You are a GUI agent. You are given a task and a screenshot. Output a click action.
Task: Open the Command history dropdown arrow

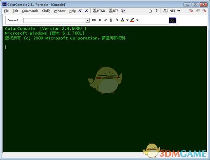88,21
